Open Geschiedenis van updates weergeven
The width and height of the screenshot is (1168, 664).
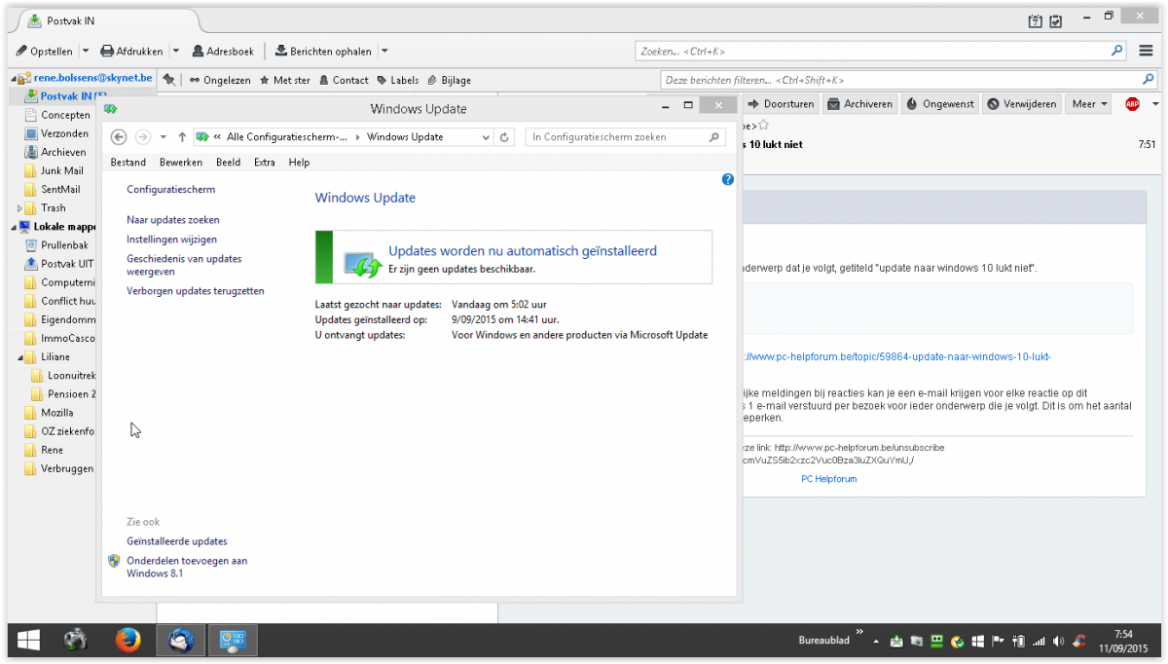click(x=184, y=266)
